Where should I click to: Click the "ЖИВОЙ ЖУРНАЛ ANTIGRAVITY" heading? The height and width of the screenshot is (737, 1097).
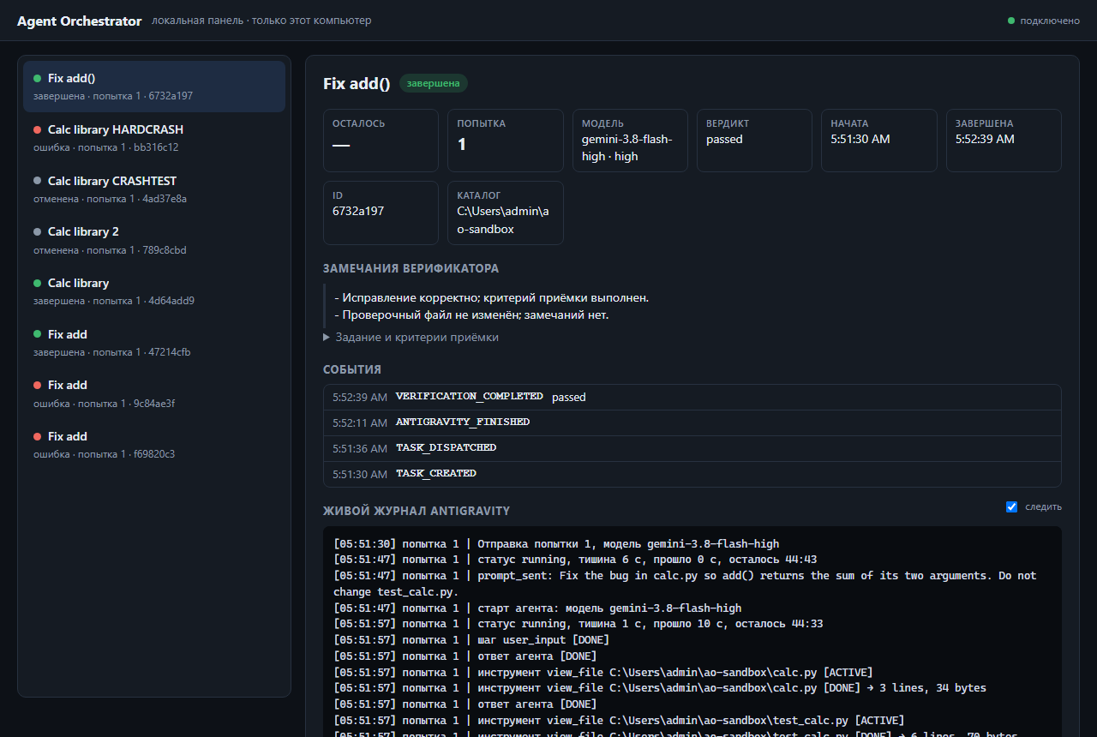(x=417, y=511)
